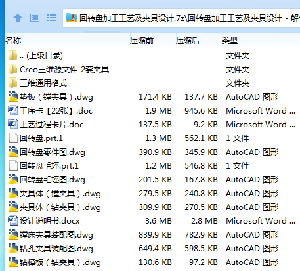Click original size 309.9 KB of 夹具体（钻夹具）
This screenshot has width=300, height=271.
pos(155,207)
